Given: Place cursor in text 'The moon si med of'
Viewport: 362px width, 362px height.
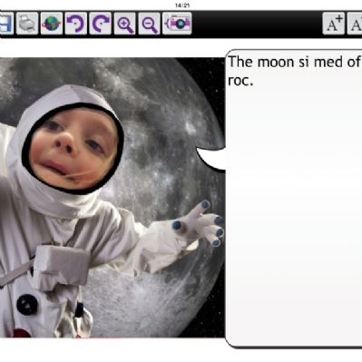Looking at the screenshot, I should [x=294, y=62].
